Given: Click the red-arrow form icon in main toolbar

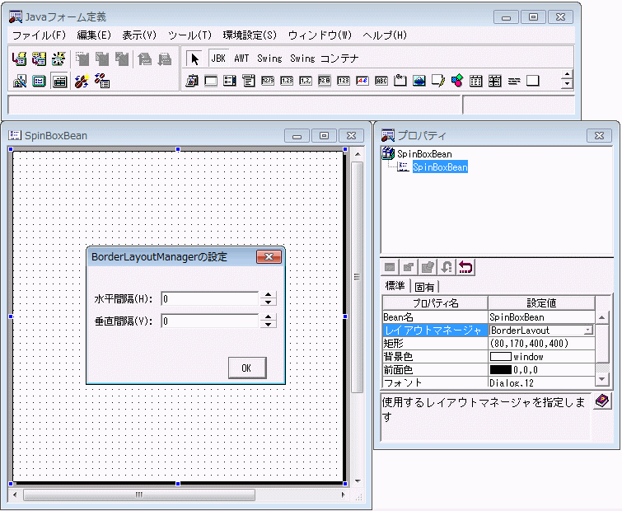Looking at the screenshot, I should pos(19,59).
